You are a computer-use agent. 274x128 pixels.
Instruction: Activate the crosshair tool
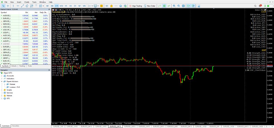pos(8,6)
